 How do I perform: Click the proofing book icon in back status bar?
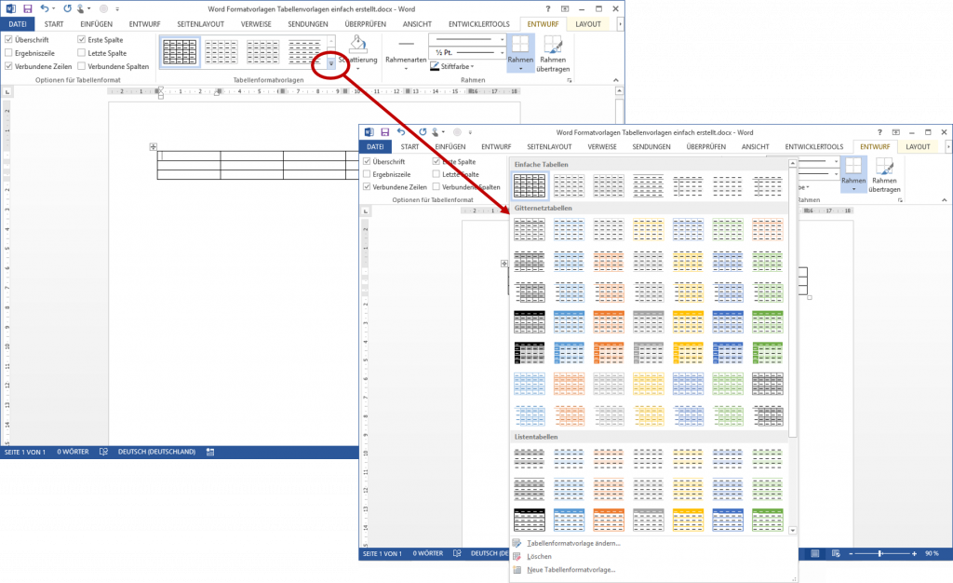tap(103, 452)
